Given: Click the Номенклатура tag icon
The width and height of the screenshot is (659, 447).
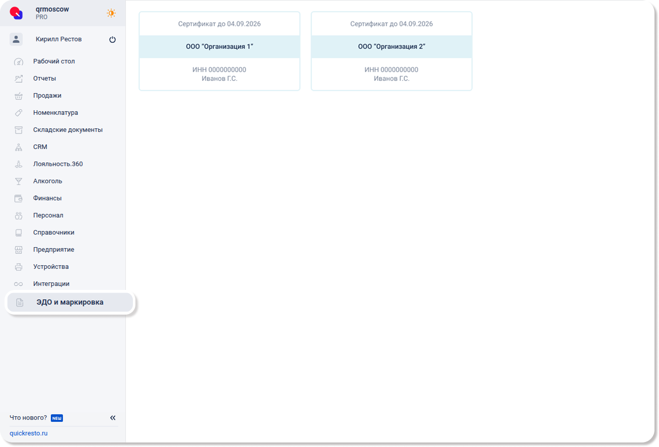Looking at the screenshot, I should (19, 113).
